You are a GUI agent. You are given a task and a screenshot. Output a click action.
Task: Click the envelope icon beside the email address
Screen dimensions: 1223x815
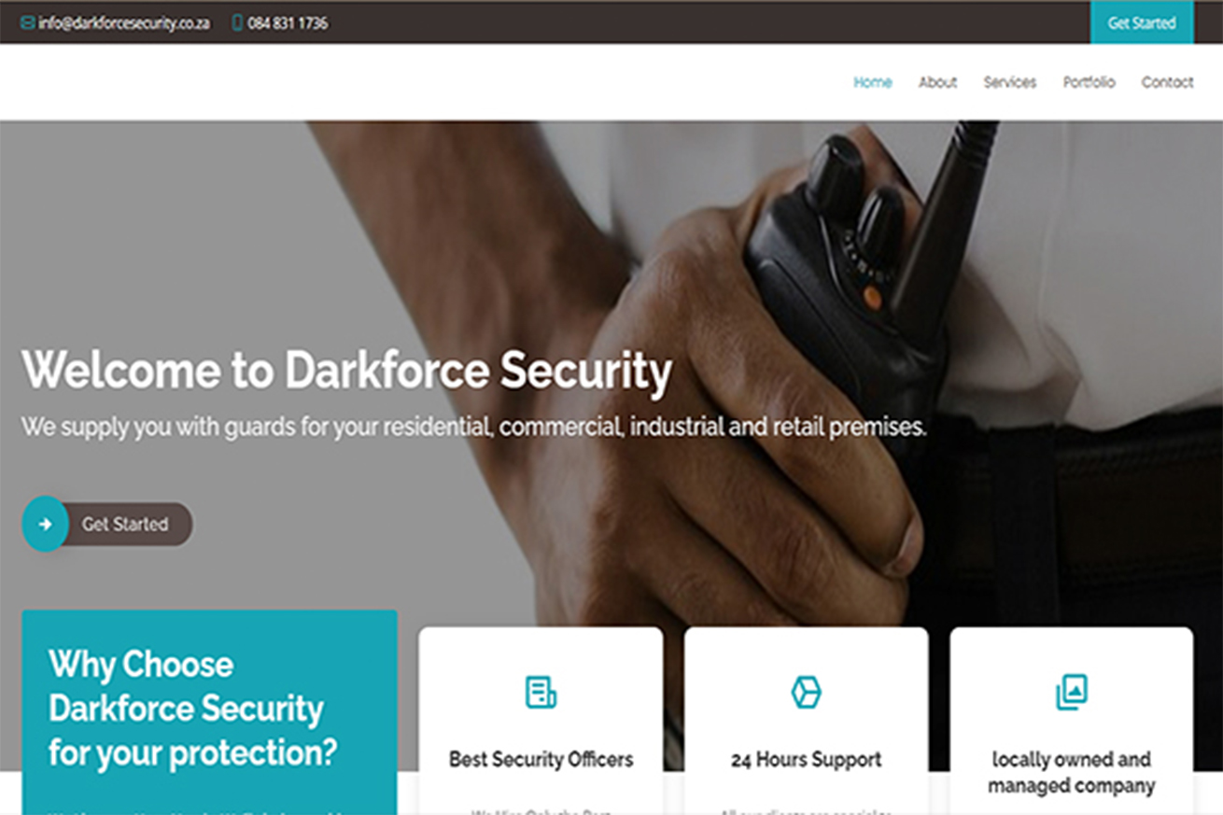tap(27, 22)
